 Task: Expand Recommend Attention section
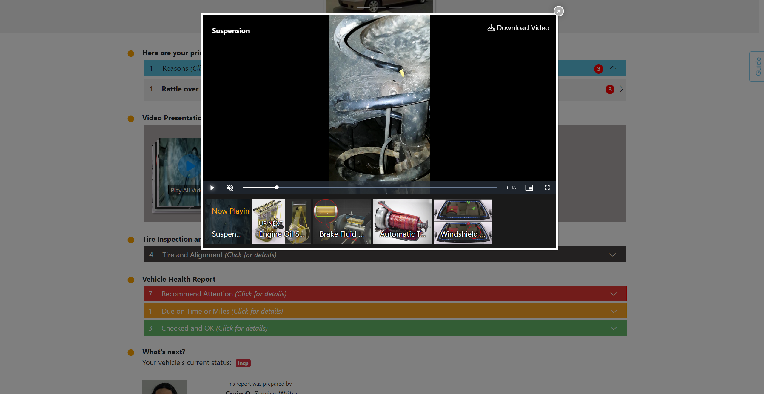coord(613,294)
